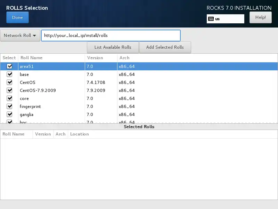This screenshot has height=209, width=278.
Task: Click version 7.0 in core row
Action: pos(90,99)
